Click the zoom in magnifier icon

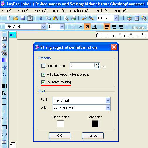(x=84, y=18)
